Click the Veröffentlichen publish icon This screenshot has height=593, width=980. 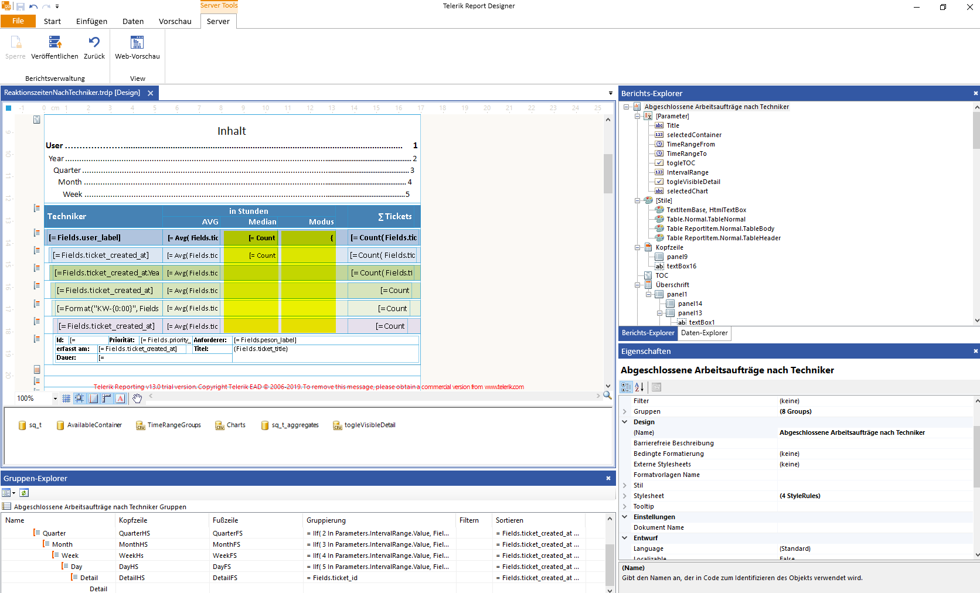pos(55,43)
